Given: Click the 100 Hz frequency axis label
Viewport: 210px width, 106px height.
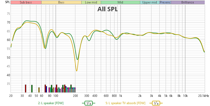Looking at the screenshot, I should [x=56, y=96].
